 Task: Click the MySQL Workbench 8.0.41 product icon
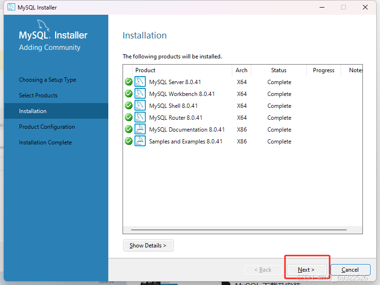pyautogui.click(x=140, y=94)
